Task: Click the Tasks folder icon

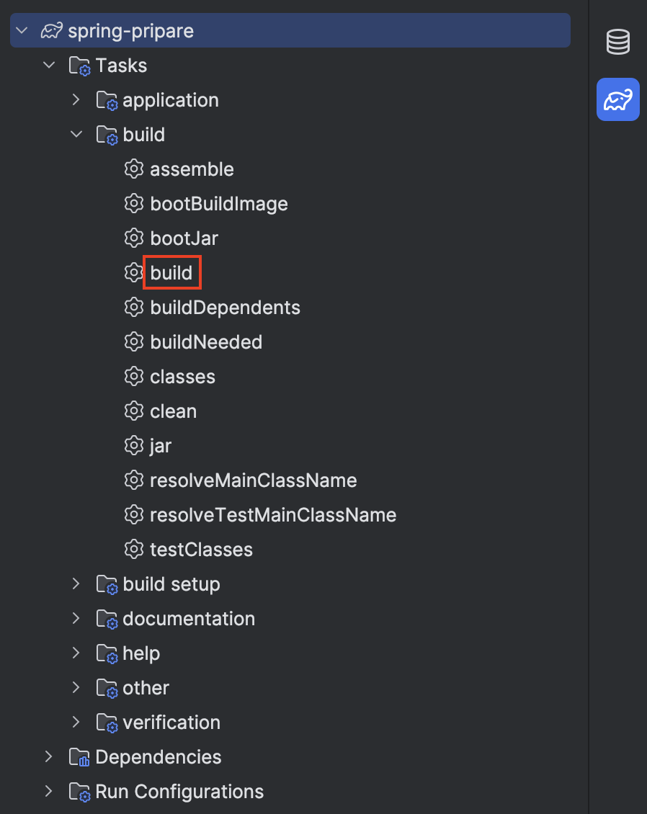Action: 79,66
